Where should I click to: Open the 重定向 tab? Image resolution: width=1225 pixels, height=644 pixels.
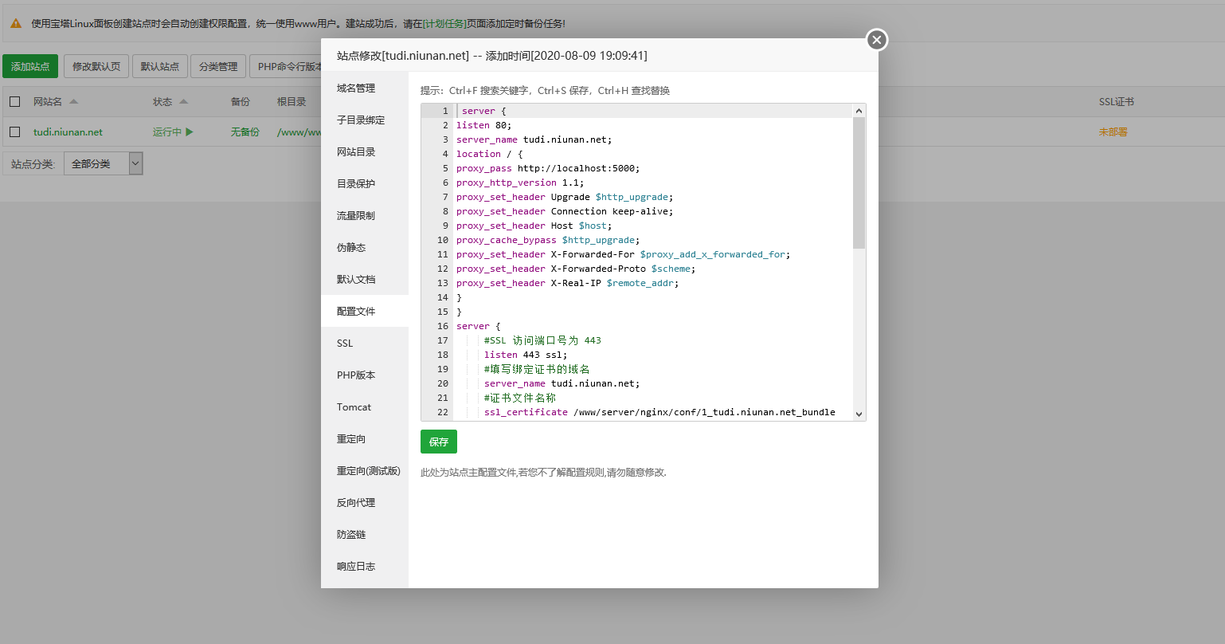pyautogui.click(x=365, y=439)
